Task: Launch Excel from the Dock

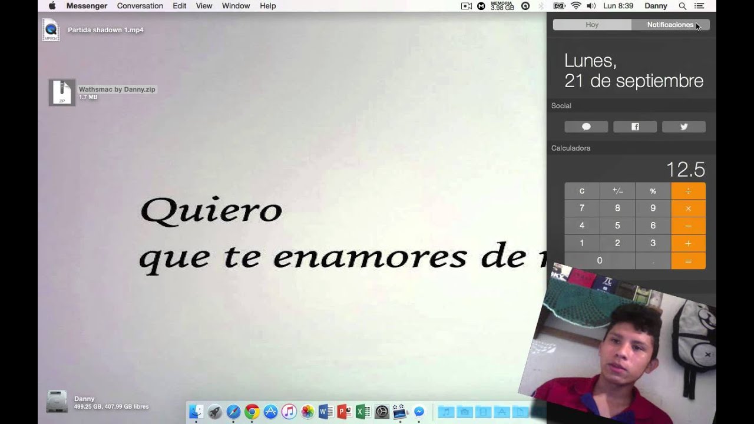Action: click(363, 412)
